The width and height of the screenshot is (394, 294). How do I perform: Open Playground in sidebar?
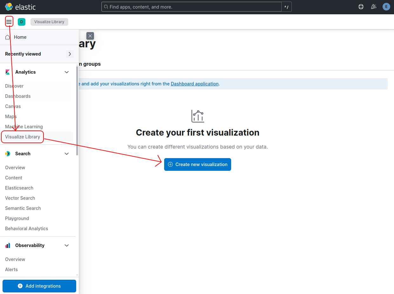(x=17, y=218)
